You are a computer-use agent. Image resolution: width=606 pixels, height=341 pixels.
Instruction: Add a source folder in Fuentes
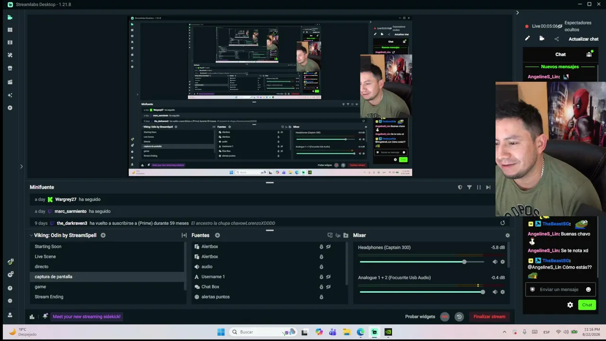point(346,235)
